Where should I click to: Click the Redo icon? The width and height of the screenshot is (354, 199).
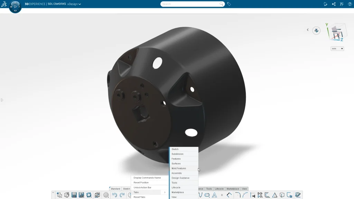(x=122, y=195)
